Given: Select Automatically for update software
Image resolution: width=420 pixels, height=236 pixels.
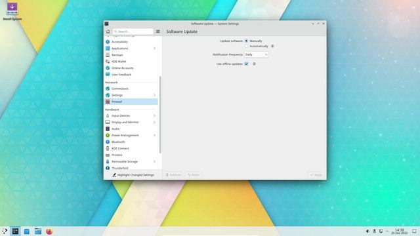Looking at the screenshot, I should pyautogui.click(x=246, y=47).
